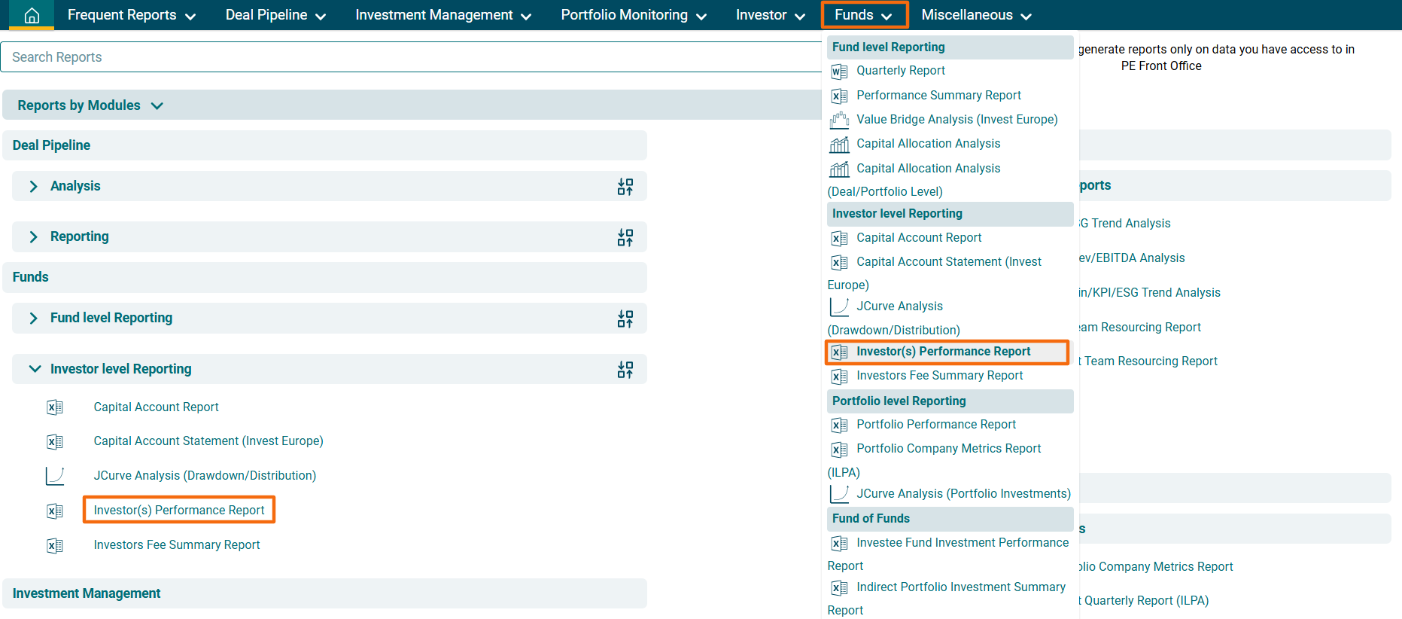
Task: Click the grid icon on the Deal Pipeline Analysis row
Action: coord(625,187)
